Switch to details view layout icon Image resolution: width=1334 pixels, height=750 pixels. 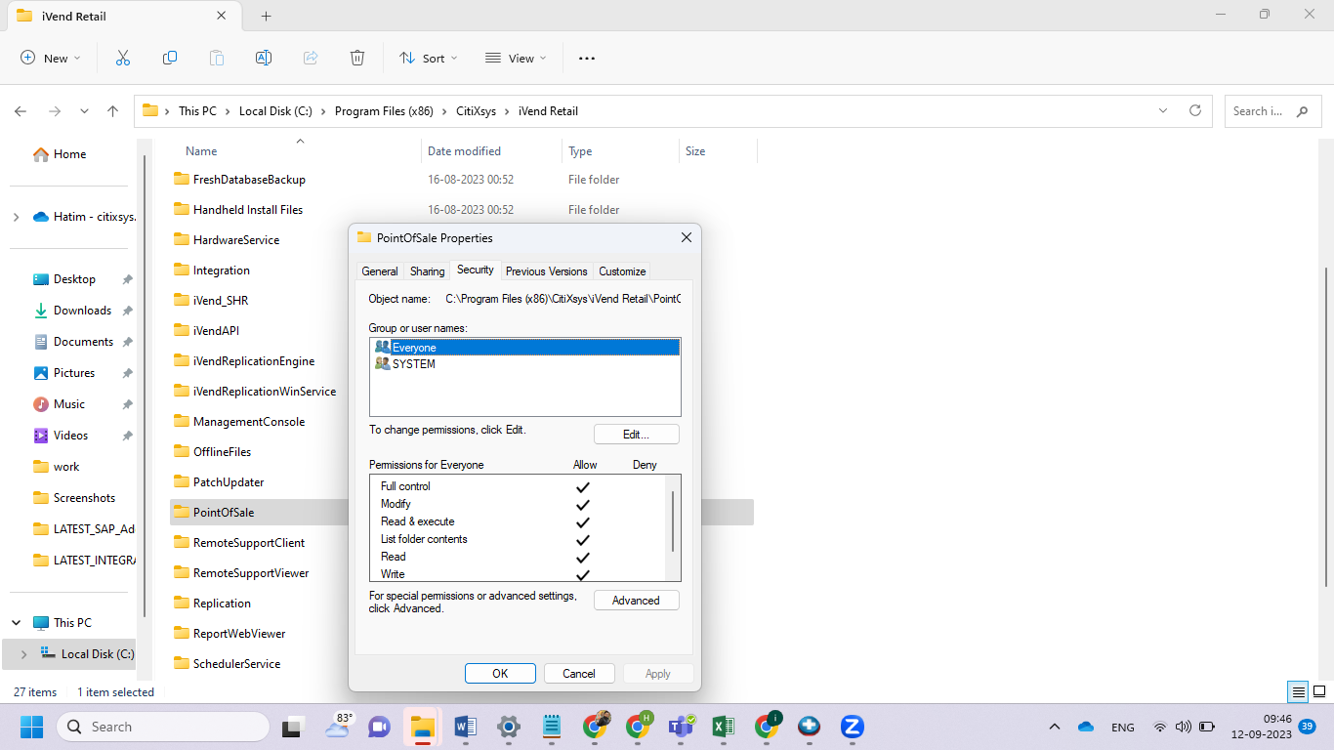[1298, 692]
